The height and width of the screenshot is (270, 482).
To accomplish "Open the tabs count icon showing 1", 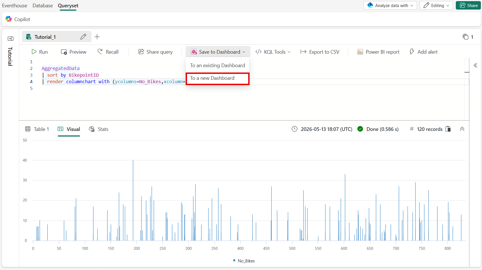I will pyautogui.click(x=466, y=37).
